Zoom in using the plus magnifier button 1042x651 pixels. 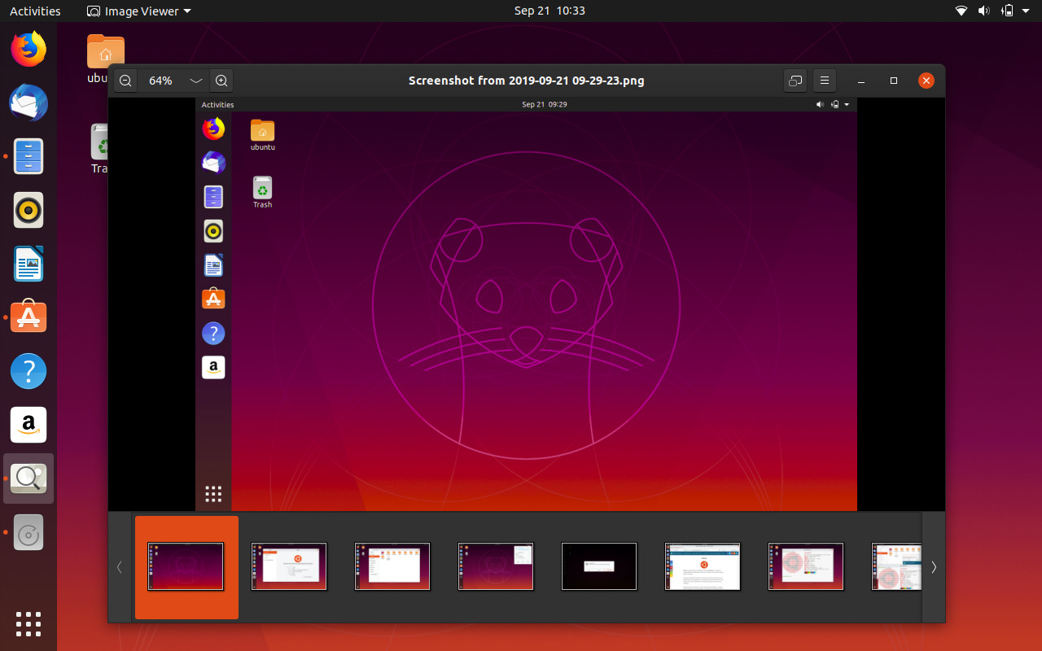tap(221, 81)
